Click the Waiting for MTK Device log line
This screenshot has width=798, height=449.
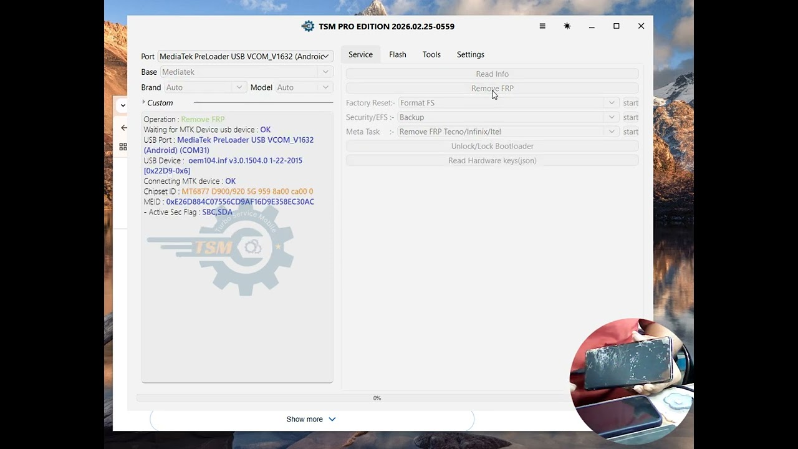coord(207,130)
